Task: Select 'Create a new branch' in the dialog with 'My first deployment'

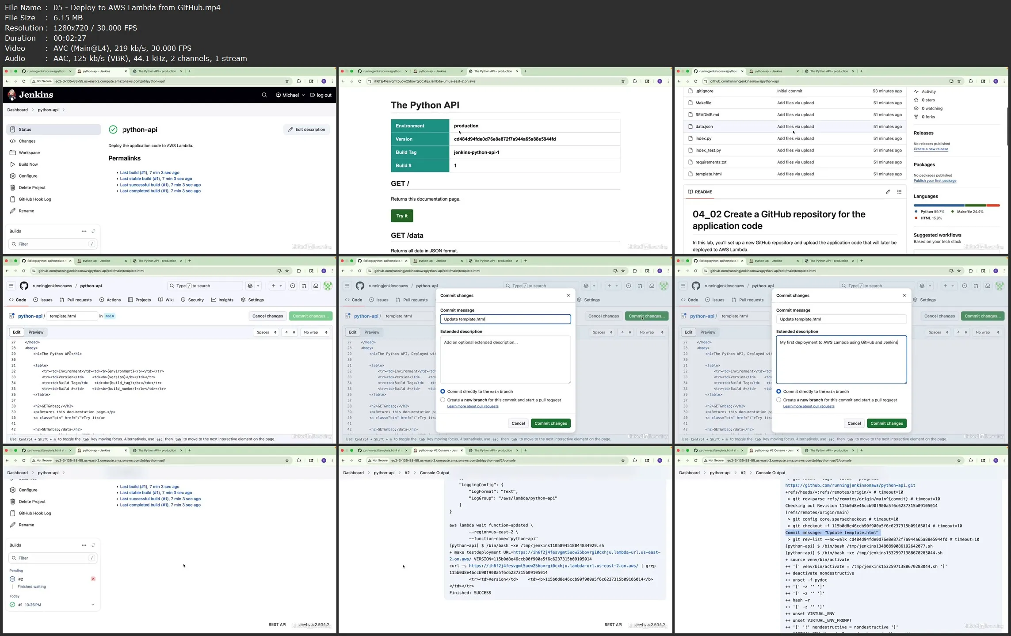Action: pyautogui.click(x=778, y=400)
